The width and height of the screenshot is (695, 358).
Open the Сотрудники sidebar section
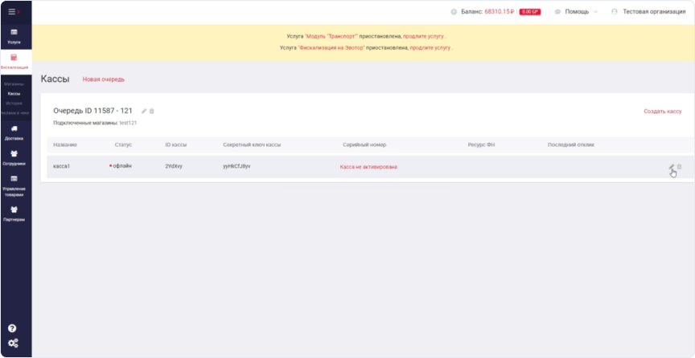pyautogui.click(x=14, y=157)
